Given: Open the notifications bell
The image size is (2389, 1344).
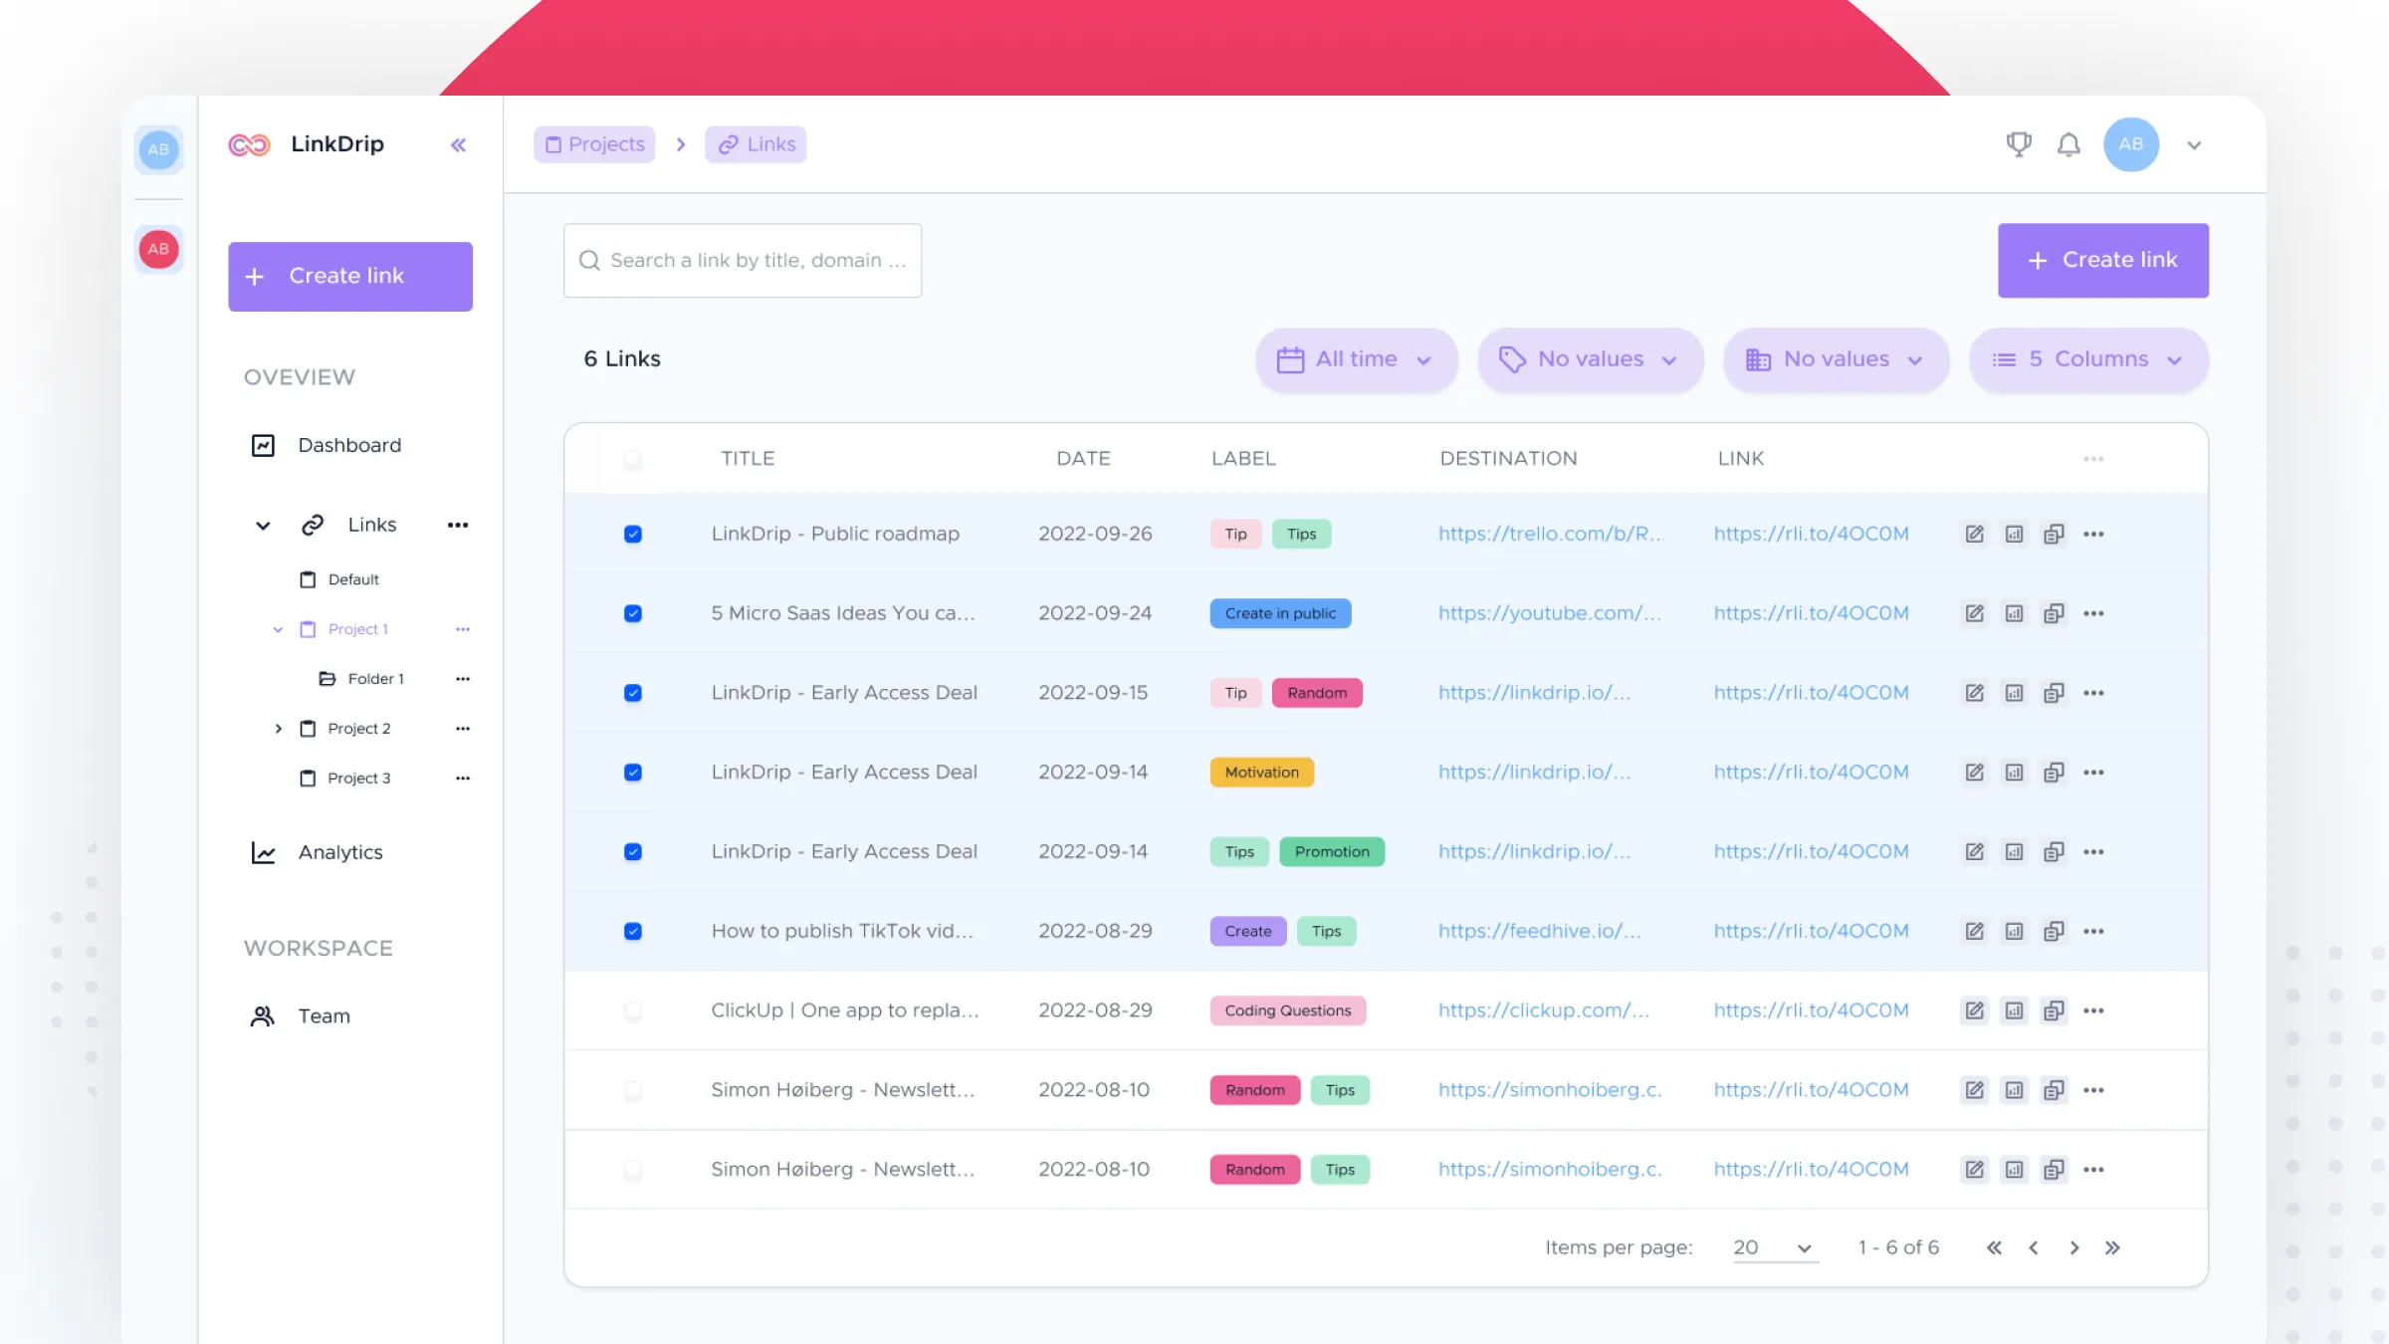Looking at the screenshot, I should [x=2068, y=145].
